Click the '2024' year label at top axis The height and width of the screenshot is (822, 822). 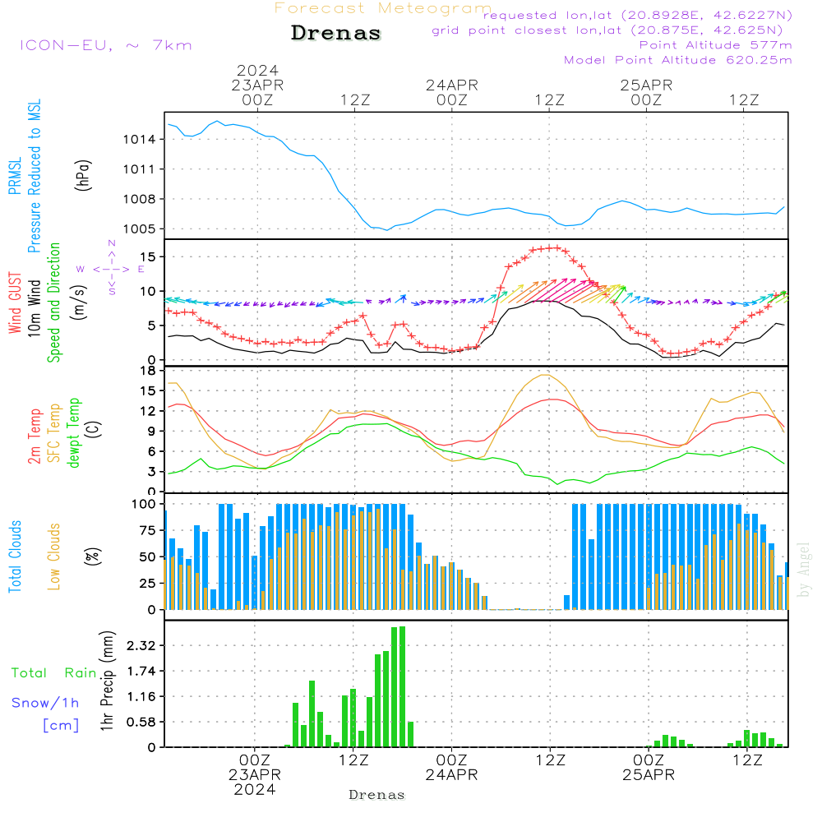[257, 70]
